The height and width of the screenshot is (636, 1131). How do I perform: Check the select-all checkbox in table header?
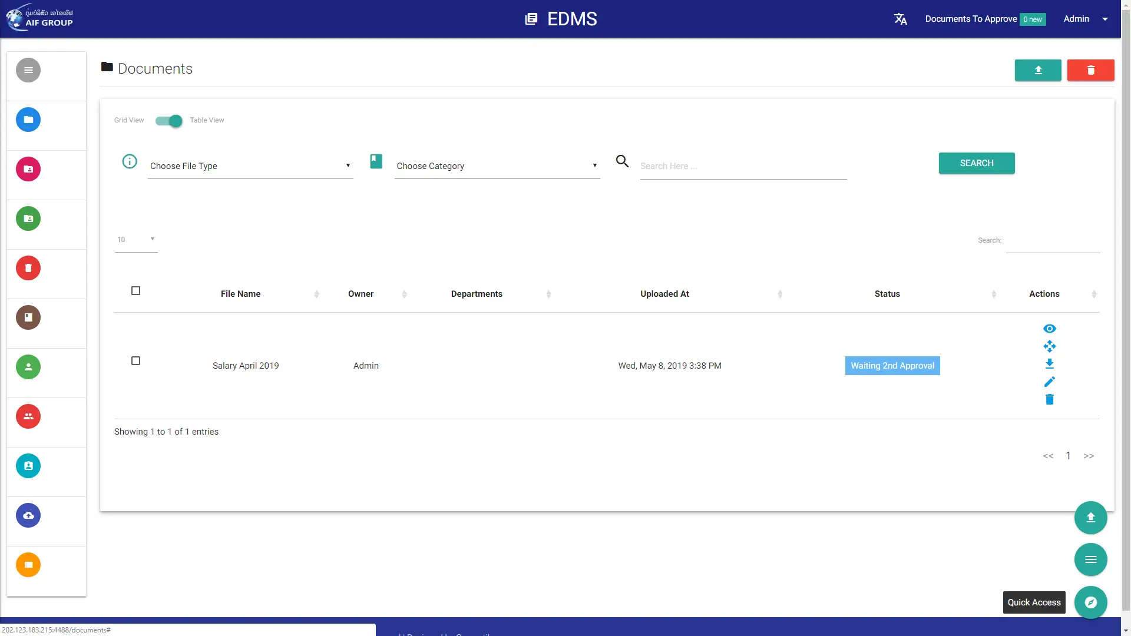[x=135, y=291]
